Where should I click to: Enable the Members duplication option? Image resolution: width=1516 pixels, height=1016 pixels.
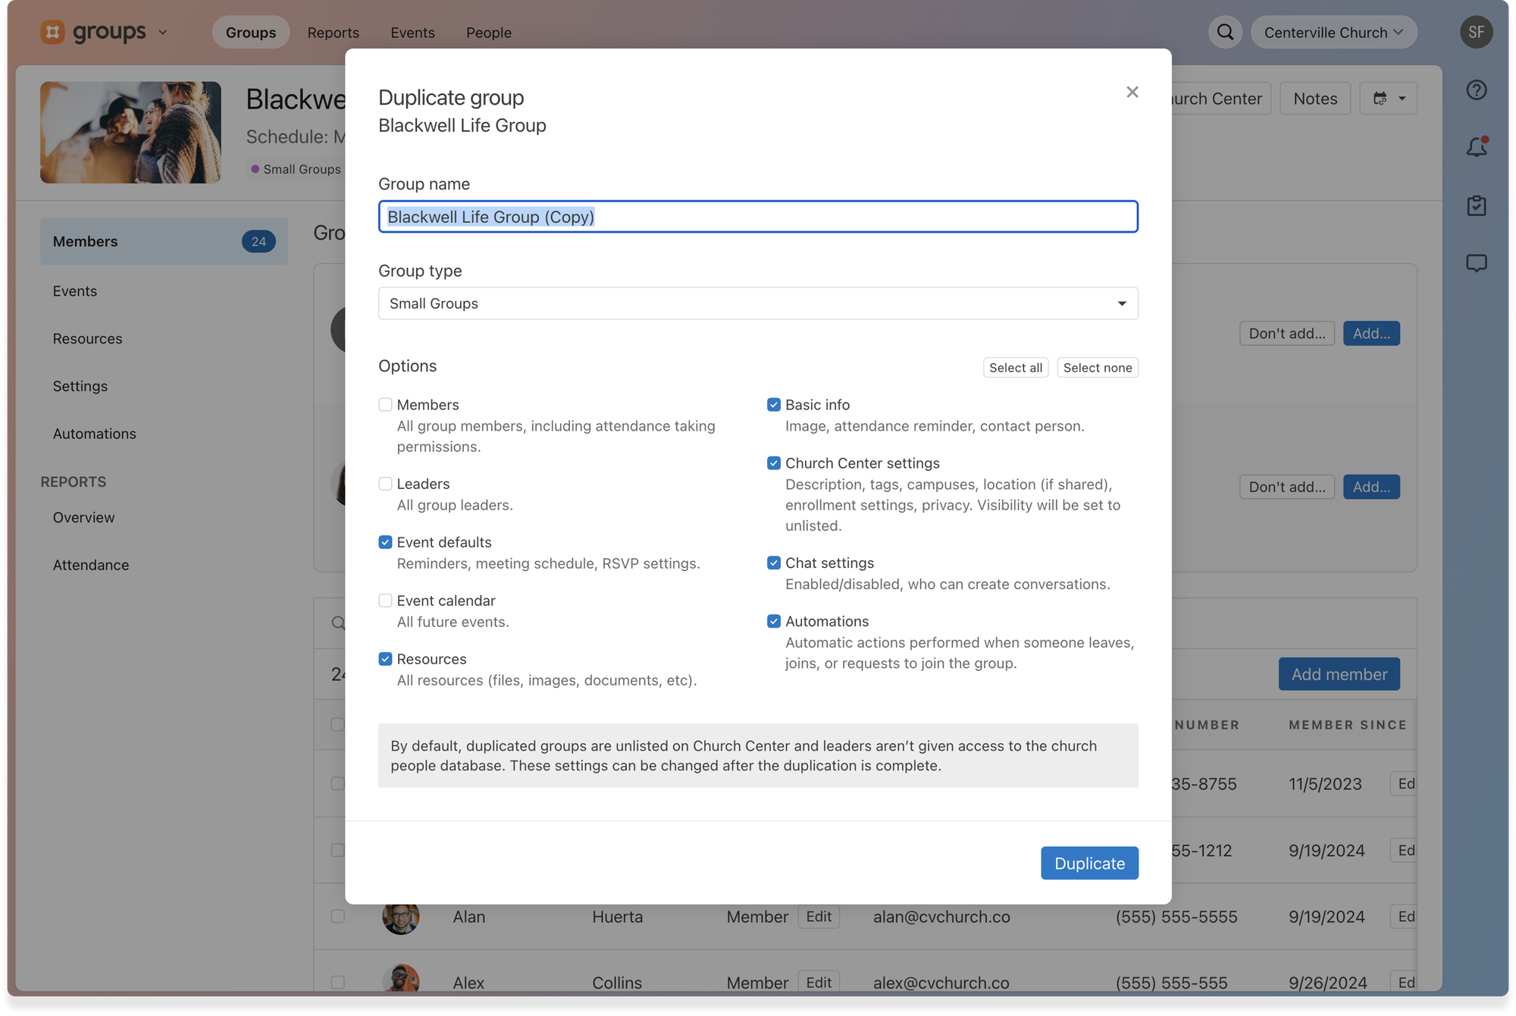coord(385,404)
